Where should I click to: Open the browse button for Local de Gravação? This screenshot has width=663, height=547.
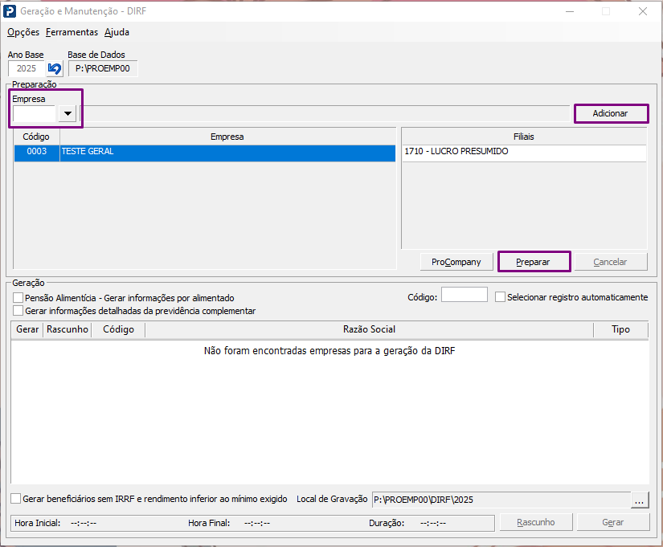(640, 500)
